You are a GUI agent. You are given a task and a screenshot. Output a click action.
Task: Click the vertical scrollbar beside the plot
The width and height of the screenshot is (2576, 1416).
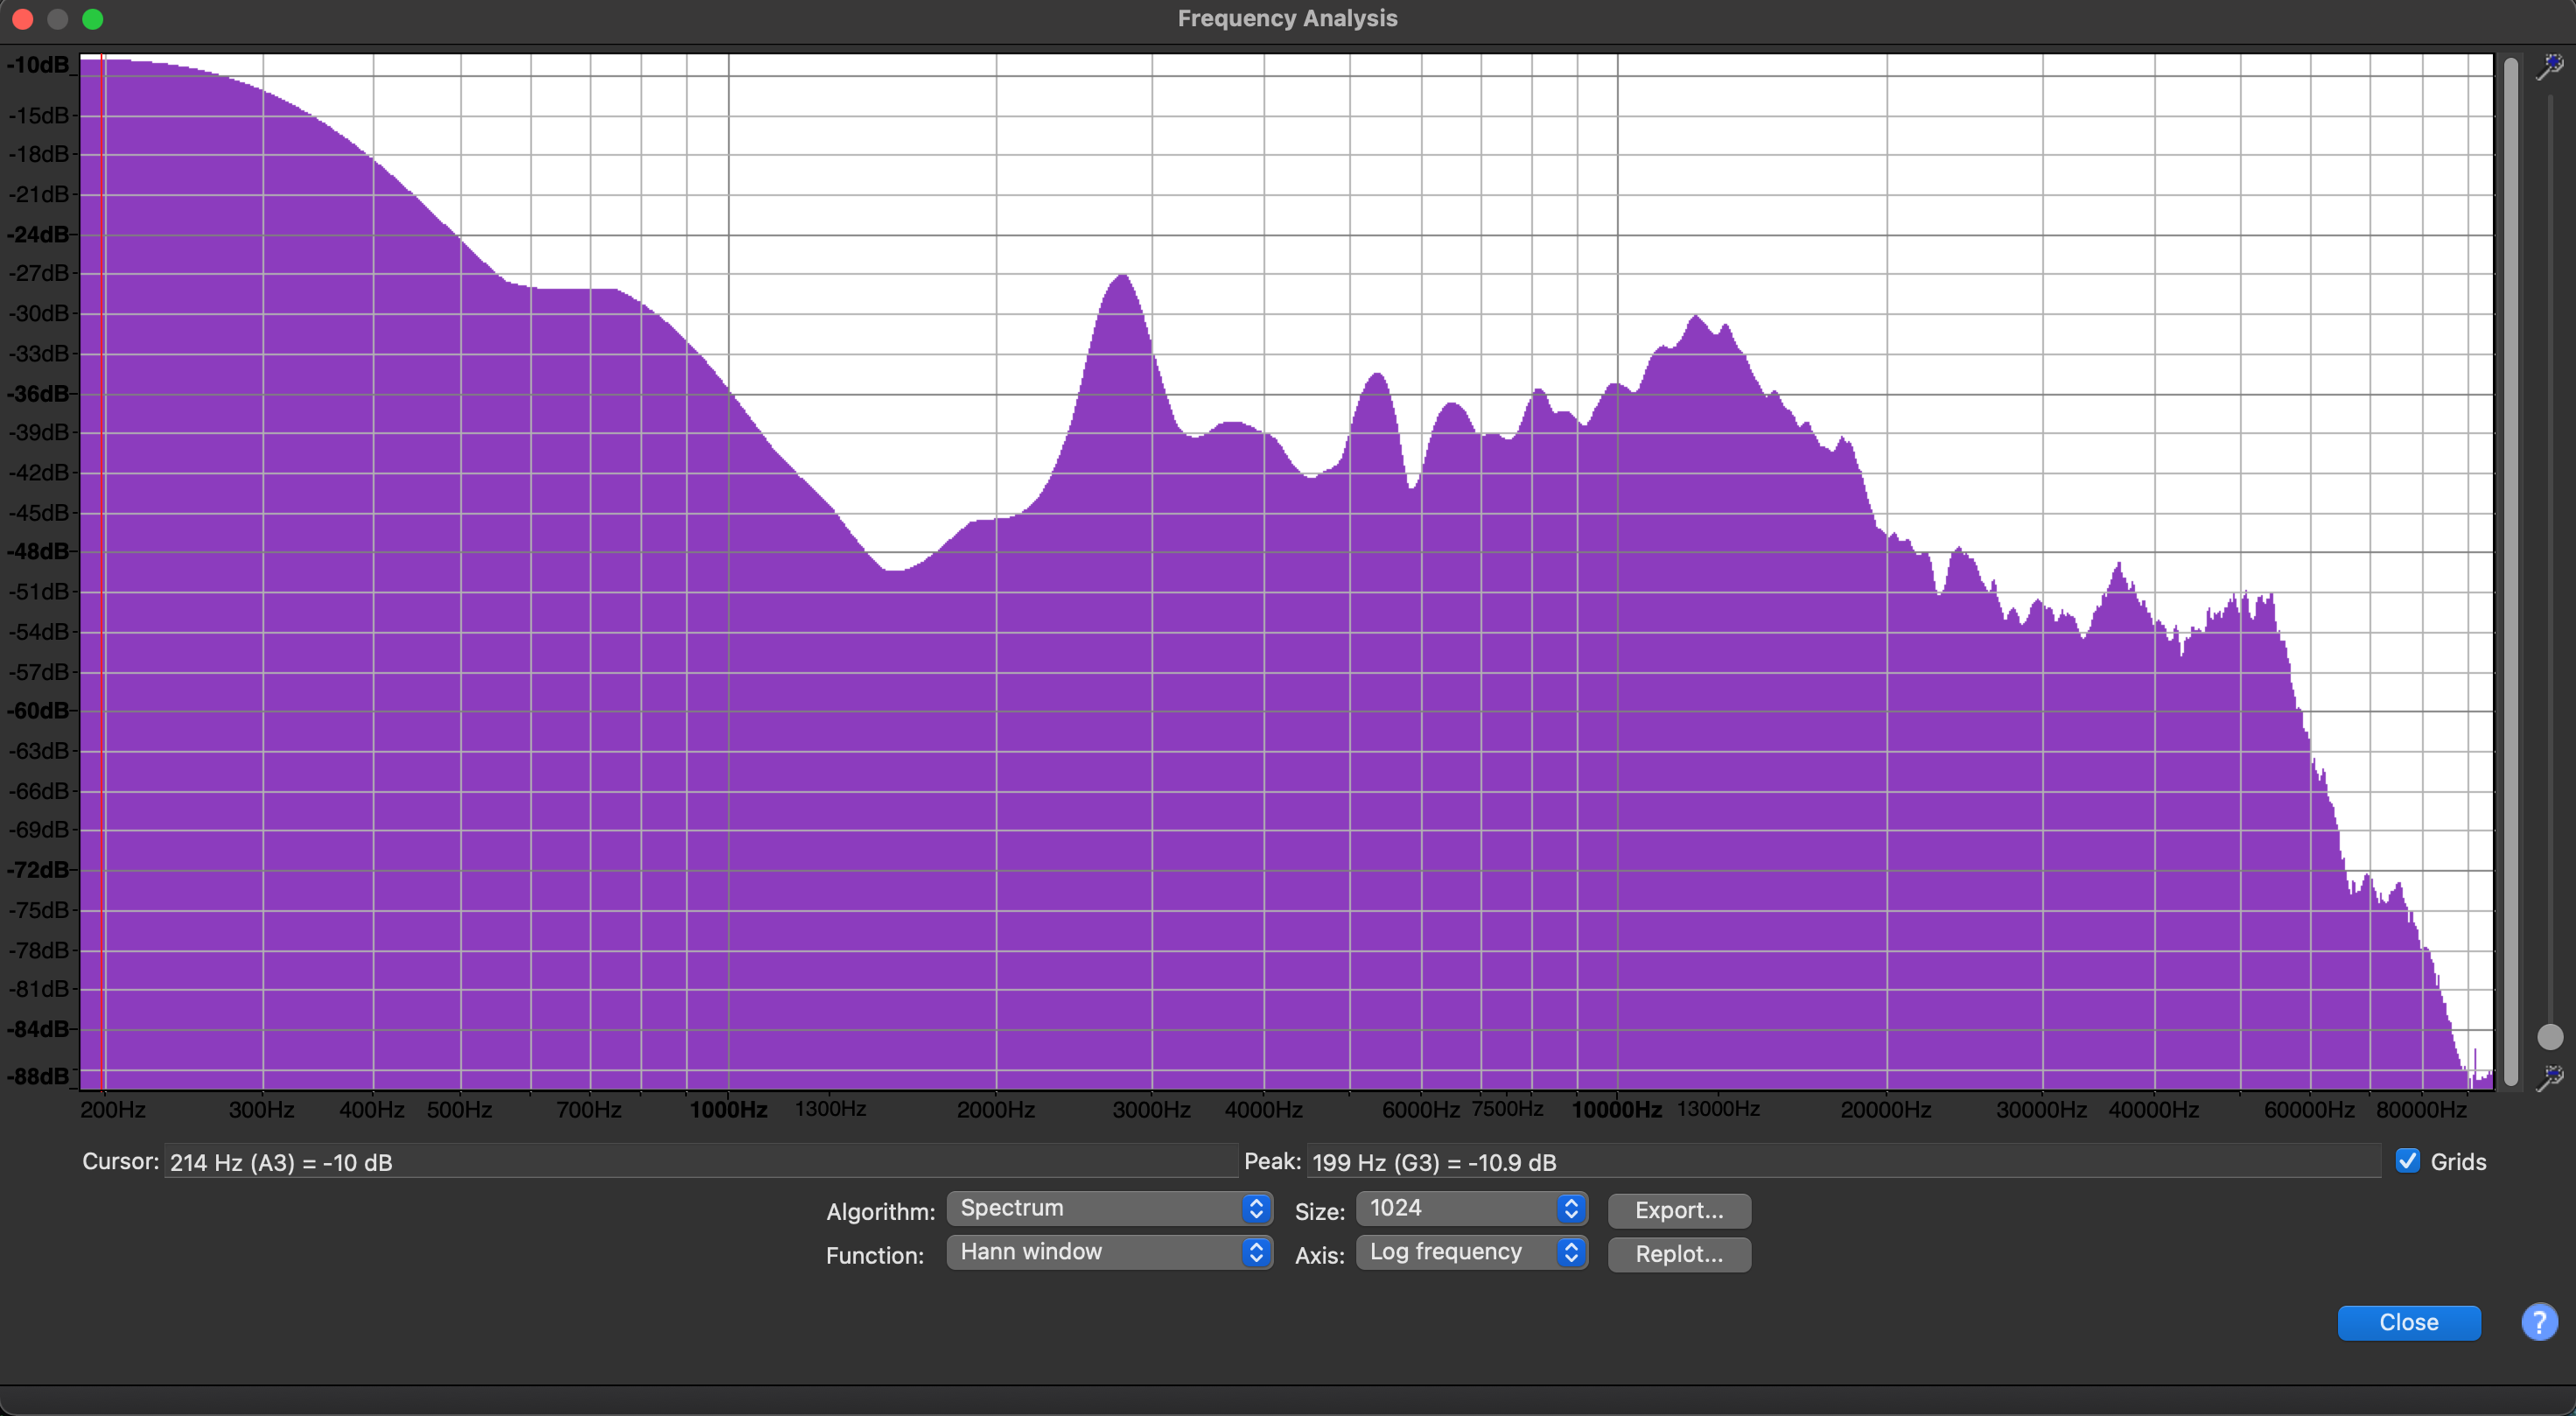(x=2510, y=570)
